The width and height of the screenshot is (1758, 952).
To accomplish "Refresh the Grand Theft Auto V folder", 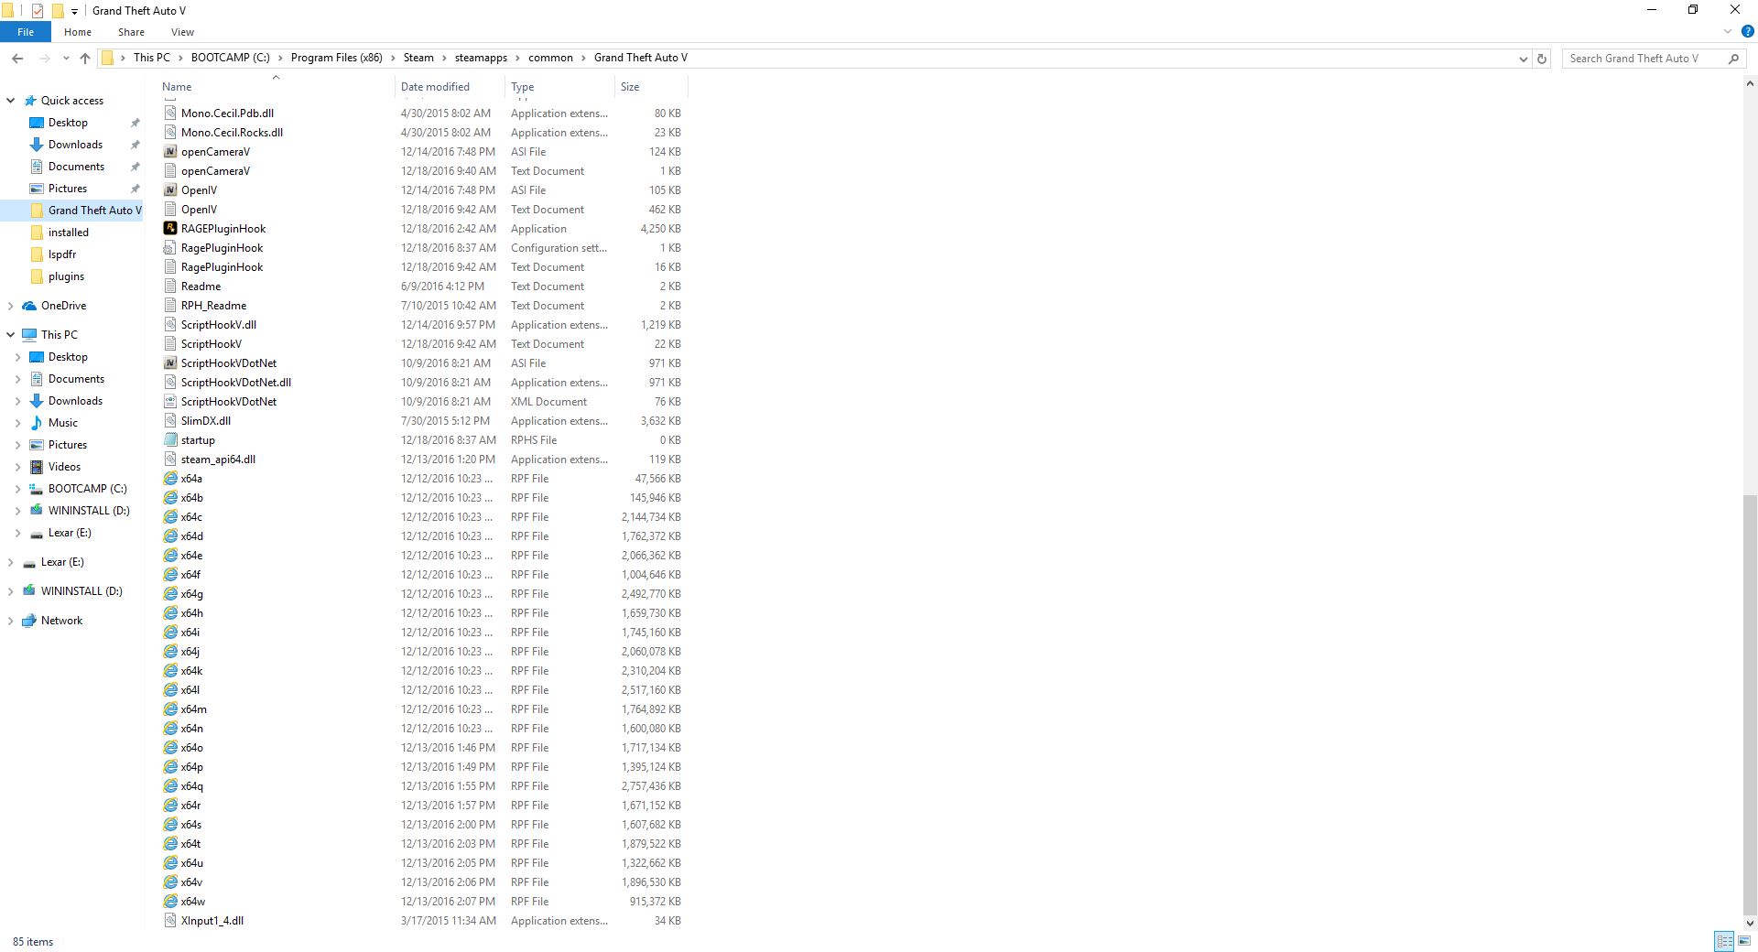I will (x=1542, y=59).
